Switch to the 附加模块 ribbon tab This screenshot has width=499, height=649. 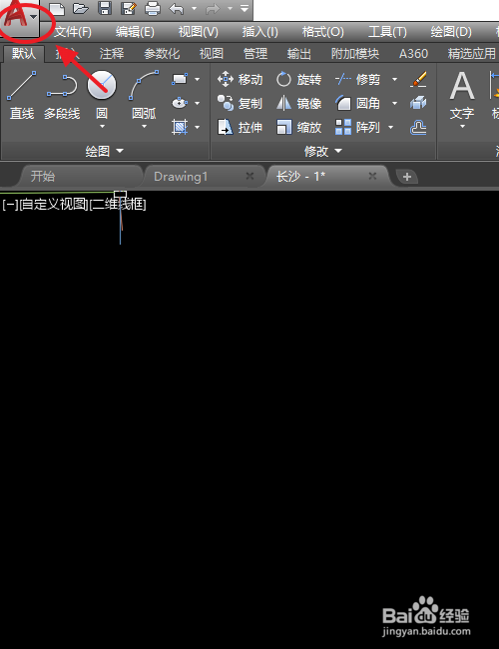tap(355, 53)
